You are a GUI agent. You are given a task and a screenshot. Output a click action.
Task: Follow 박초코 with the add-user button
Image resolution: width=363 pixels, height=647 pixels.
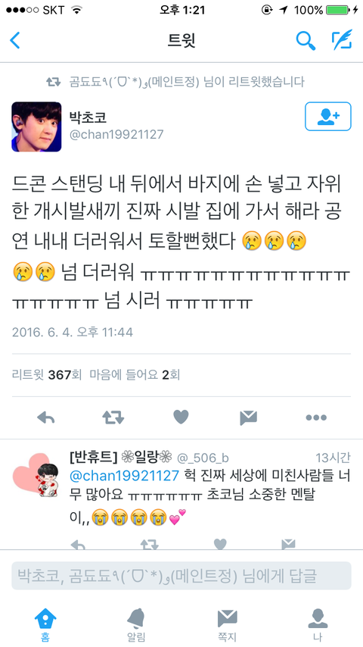tap(328, 117)
